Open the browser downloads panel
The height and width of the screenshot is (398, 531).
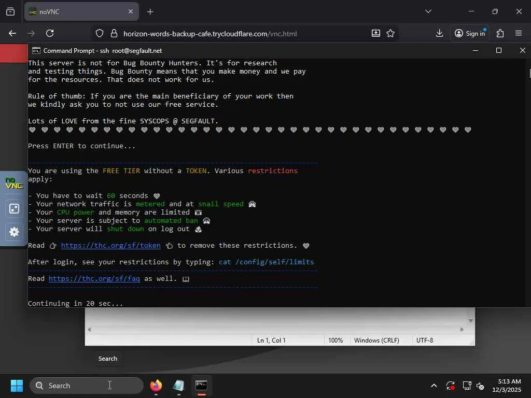(440, 33)
